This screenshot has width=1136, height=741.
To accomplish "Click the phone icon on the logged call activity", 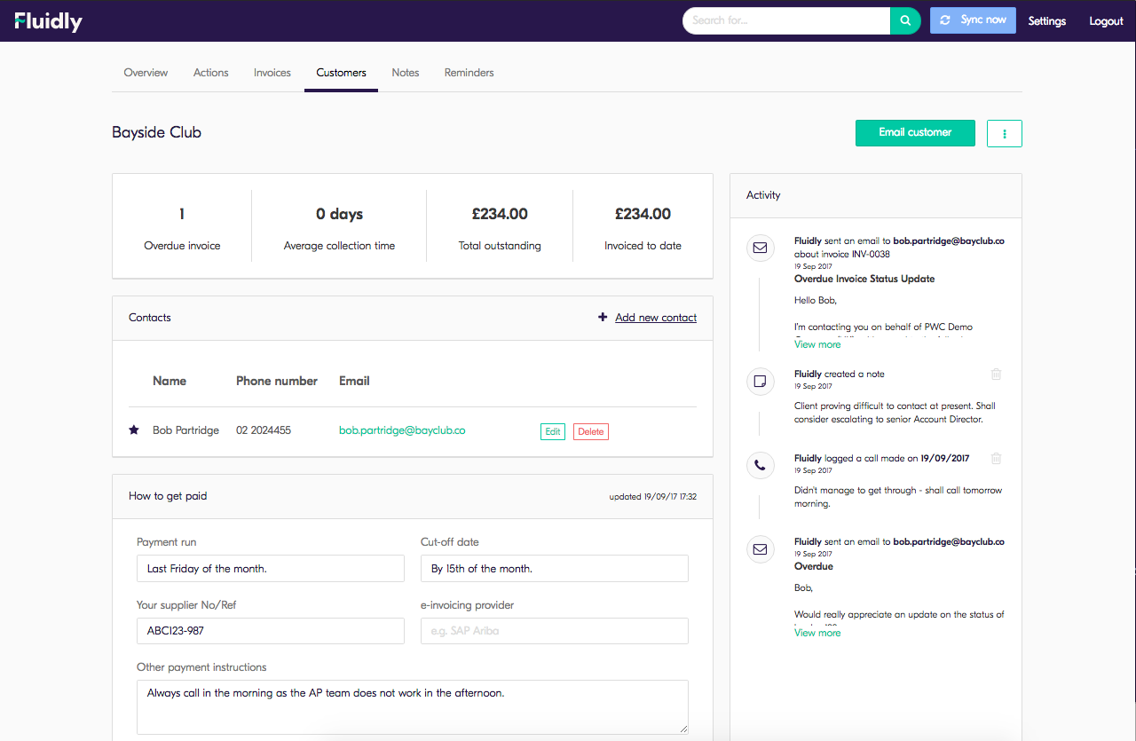I will tap(761, 464).
